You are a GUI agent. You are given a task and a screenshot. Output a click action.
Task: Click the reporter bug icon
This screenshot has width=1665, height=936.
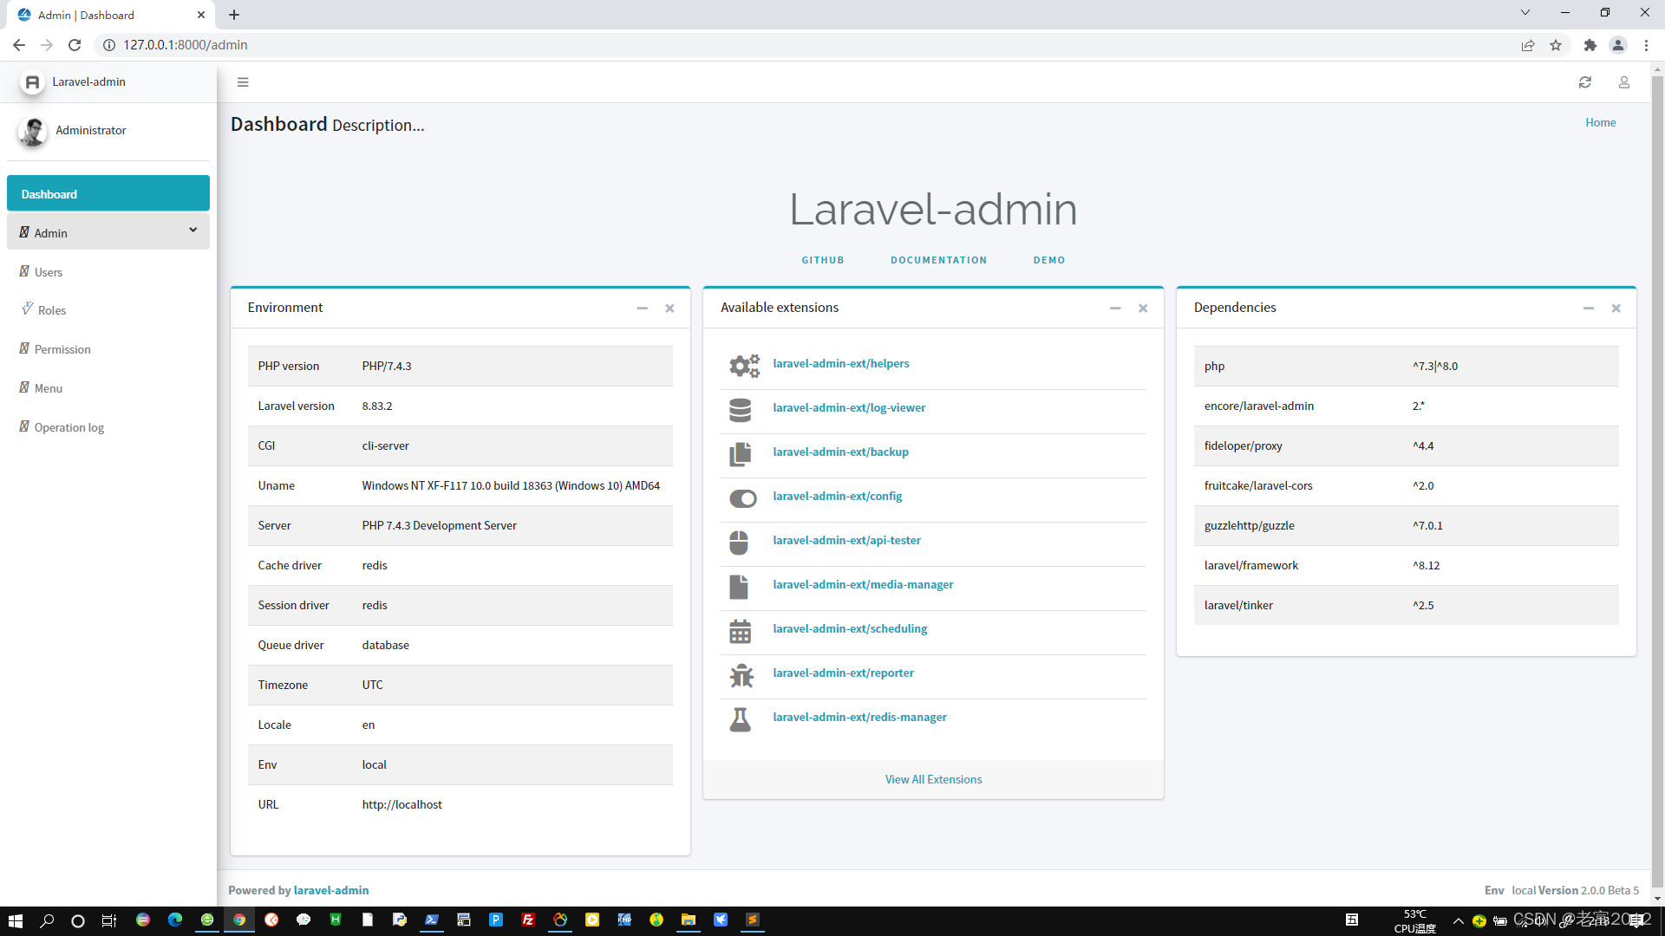tap(741, 675)
